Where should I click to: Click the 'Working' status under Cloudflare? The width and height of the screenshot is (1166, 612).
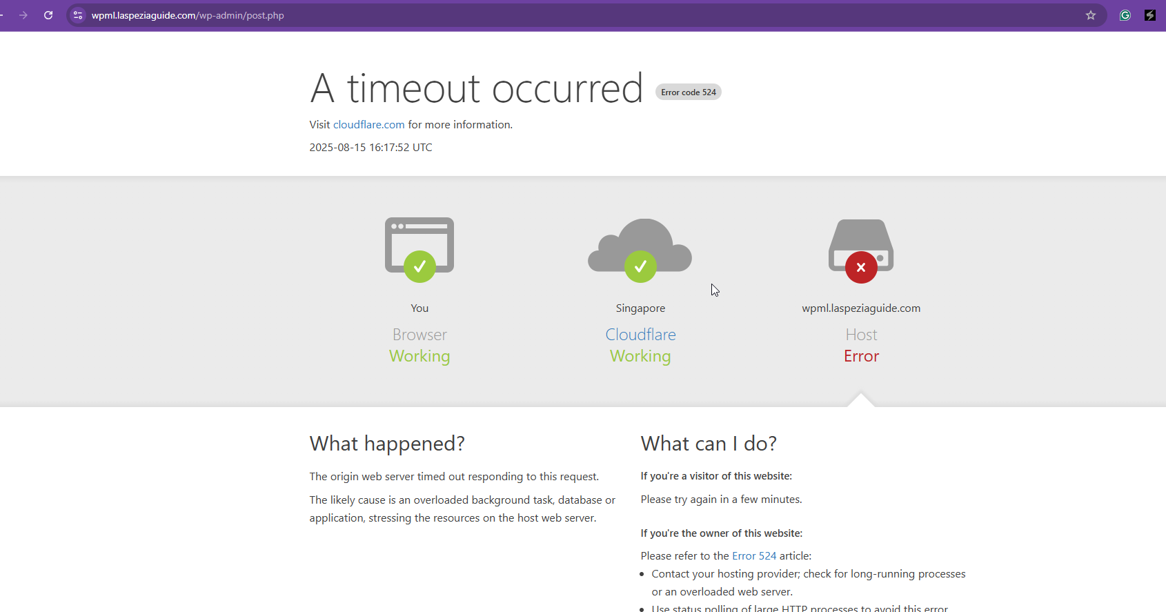(640, 356)
